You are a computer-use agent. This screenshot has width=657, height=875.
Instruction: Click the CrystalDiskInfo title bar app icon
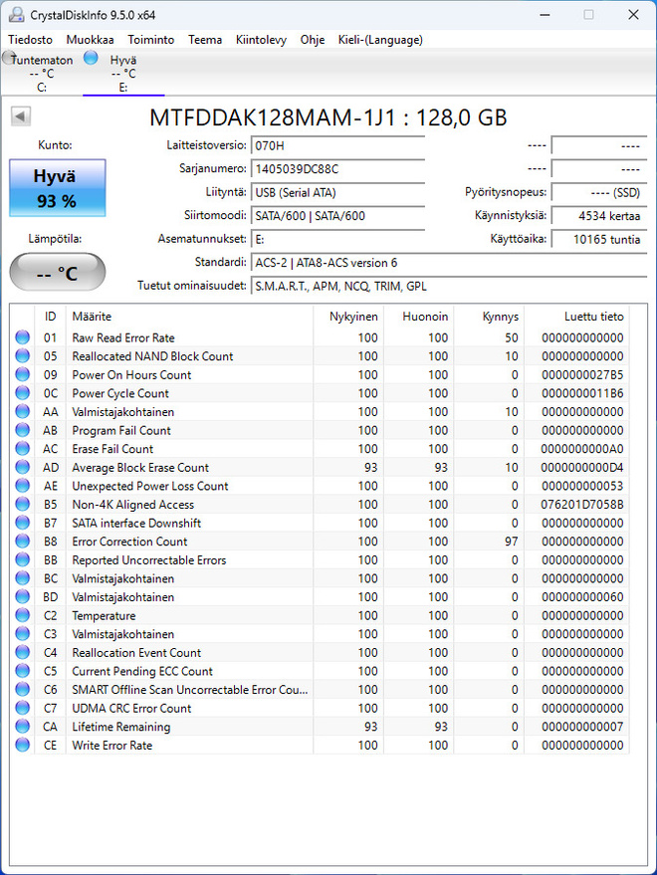17,15
